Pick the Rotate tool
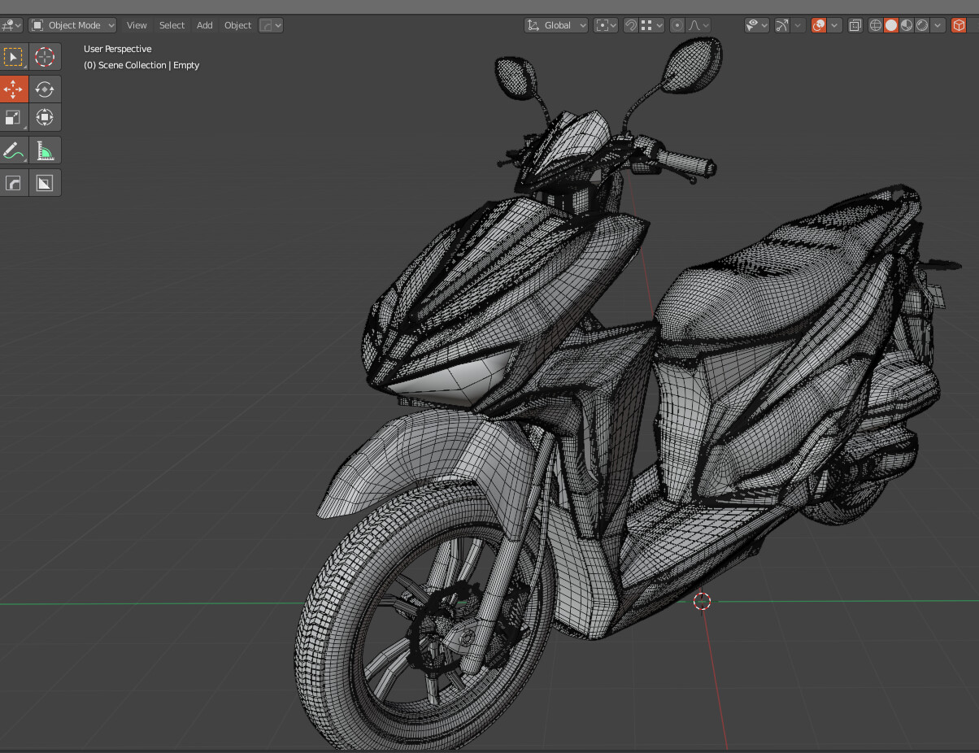 [x=45, y=89]
